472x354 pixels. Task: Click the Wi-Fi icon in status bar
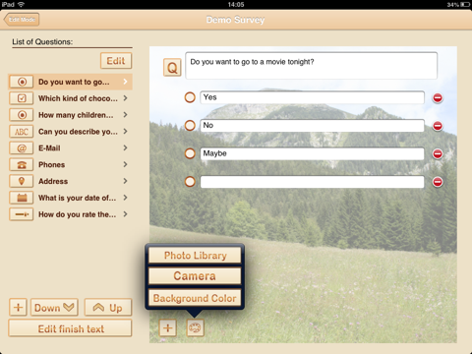(21, 5)
